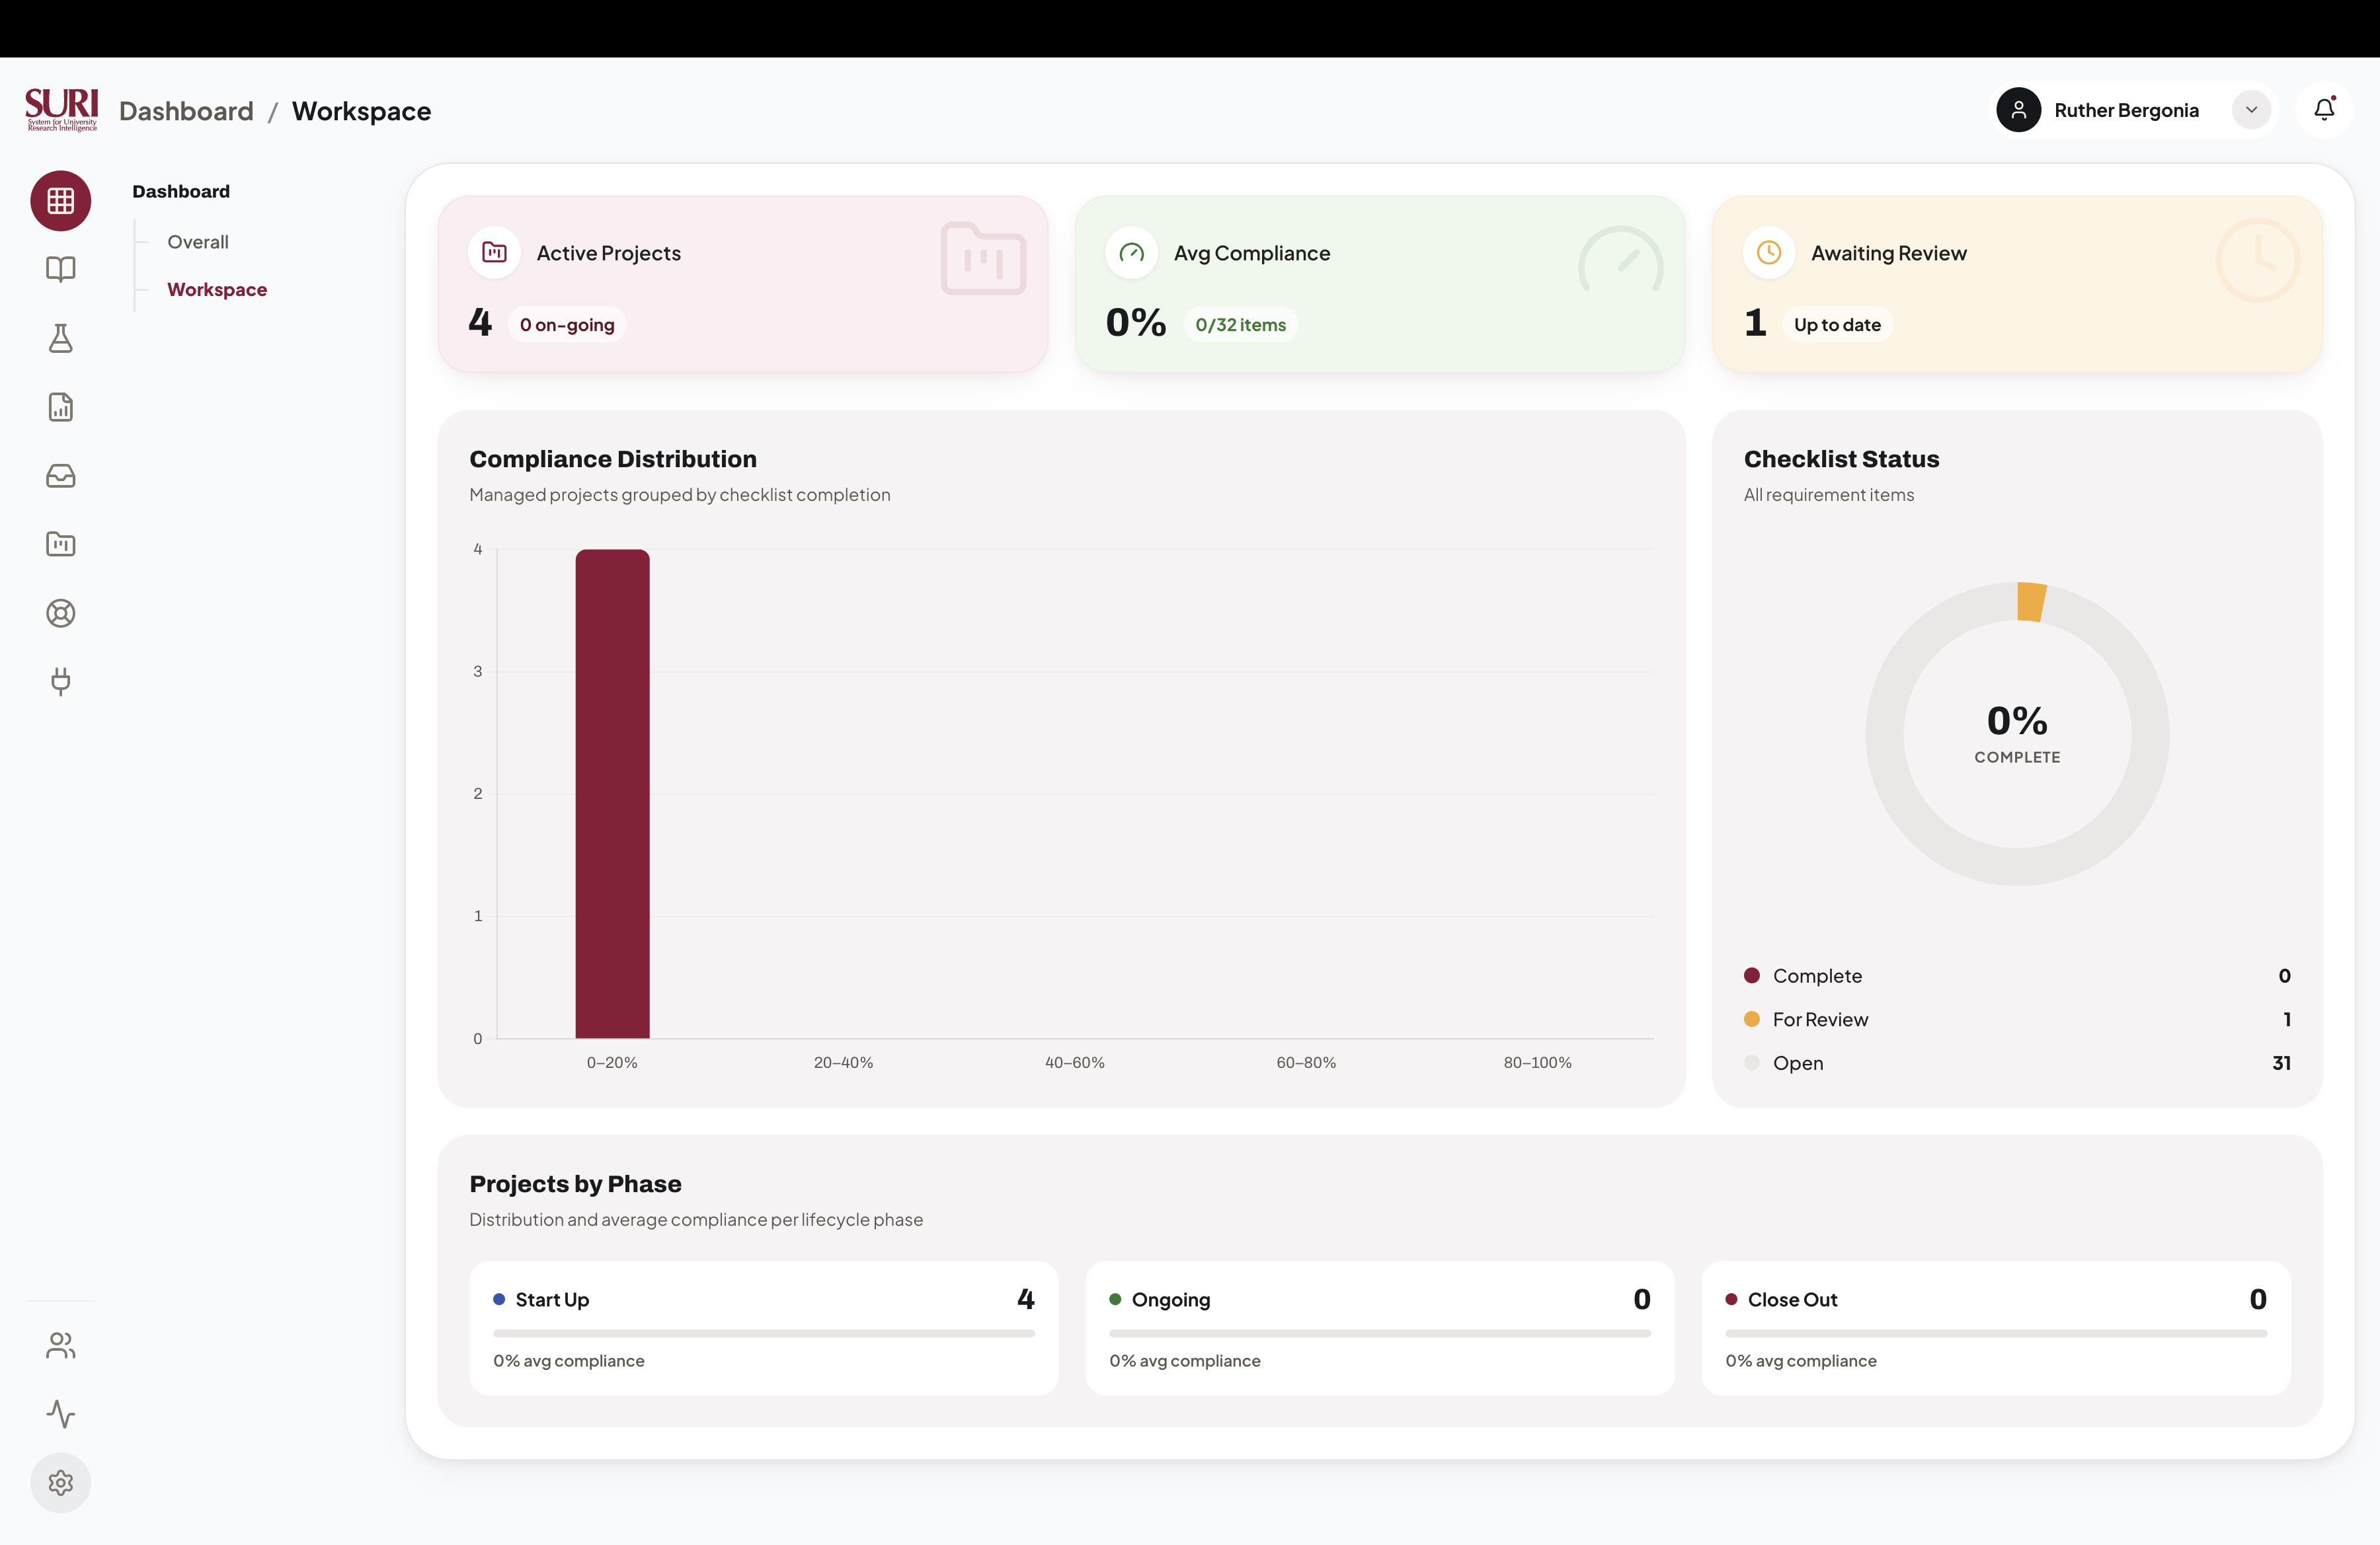Viewport: 2380px width, 1545px height.
Task: Click the Complete legend color dot
Action: [x=1751, y=975]
